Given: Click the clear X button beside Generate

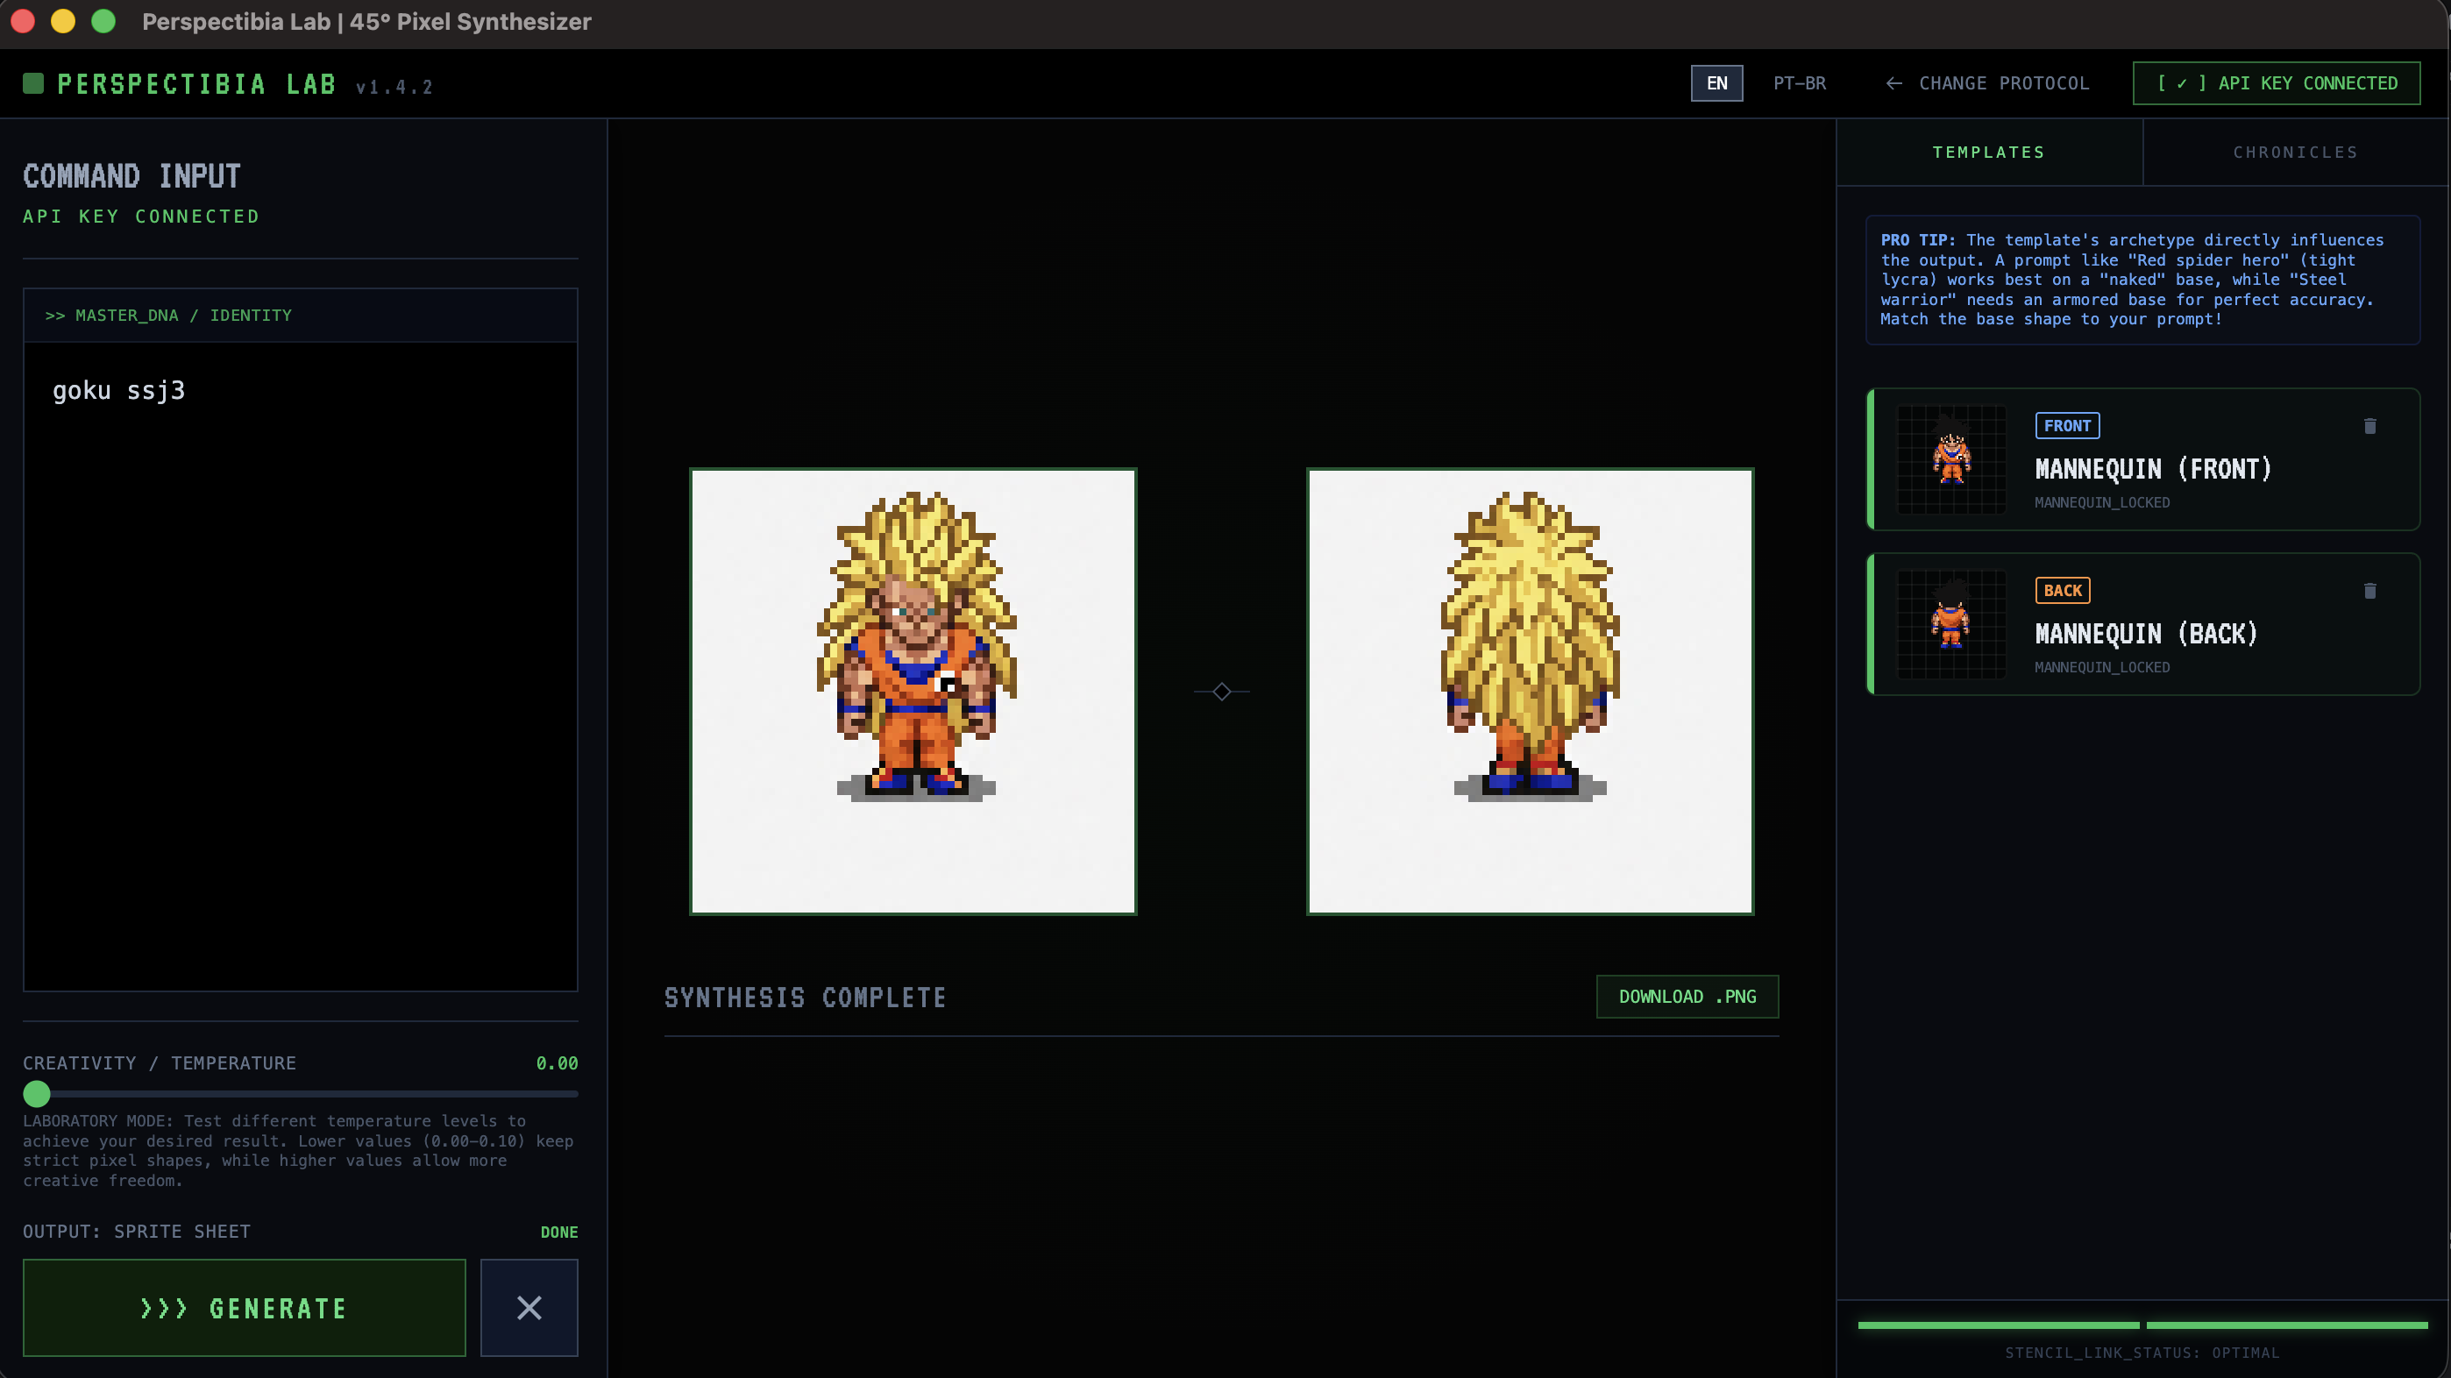Looking at the screenshot, I should pyautogui.click(x=529, y=1308).
